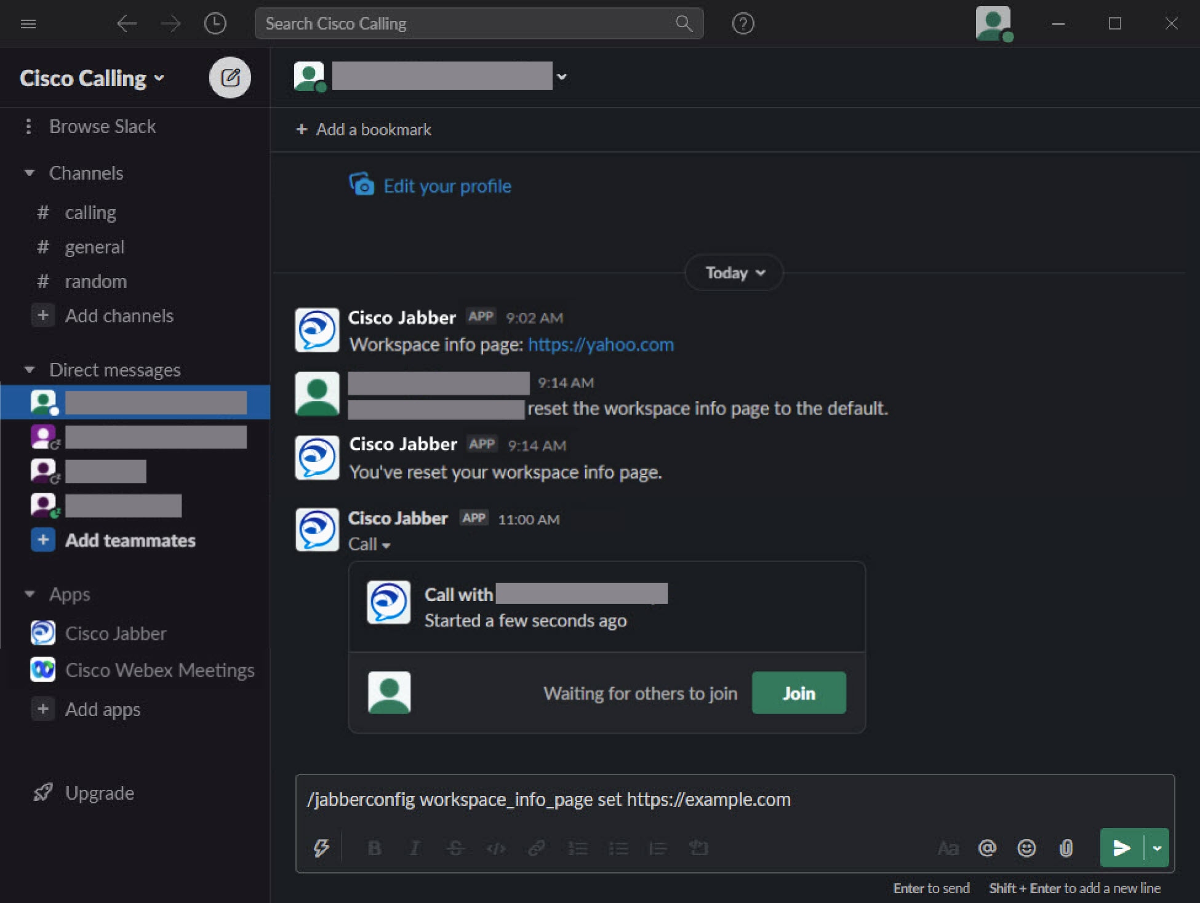Image resolution: width=1200 pixels, height=903 pixels.
Task: Open the Cisco Calling workspace menu
Action: click(x=92, y=78)
